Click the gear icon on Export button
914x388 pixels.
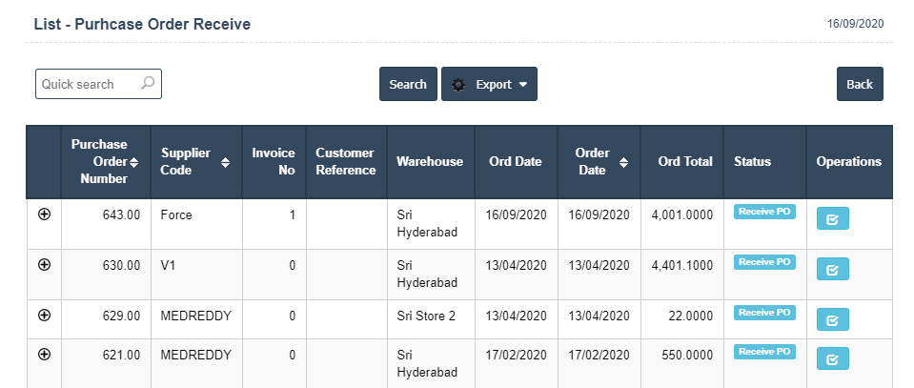458,85
